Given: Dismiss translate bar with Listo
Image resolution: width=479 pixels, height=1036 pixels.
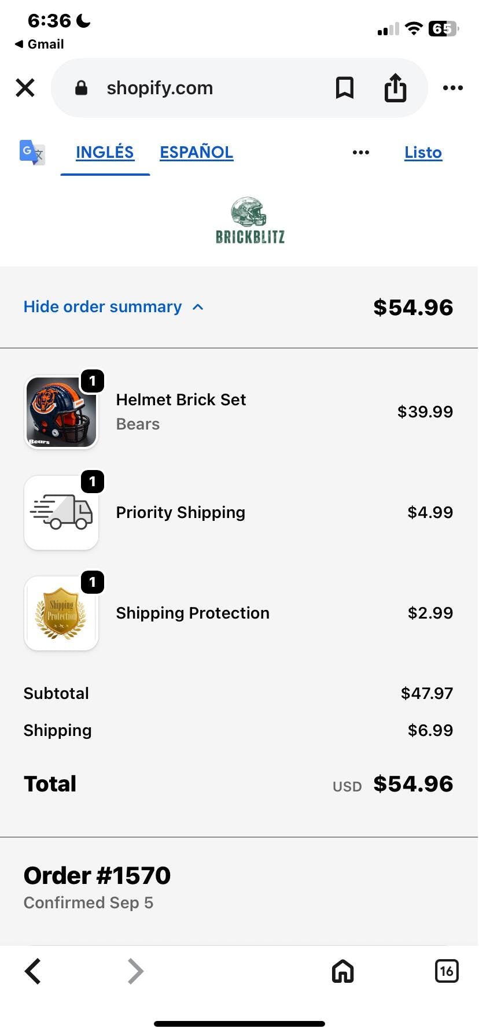Looking at the screenshot, I should point(423,153).
